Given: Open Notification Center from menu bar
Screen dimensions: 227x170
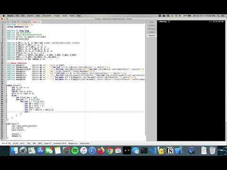Looking at the screenshot, I should tap(223, 16).
